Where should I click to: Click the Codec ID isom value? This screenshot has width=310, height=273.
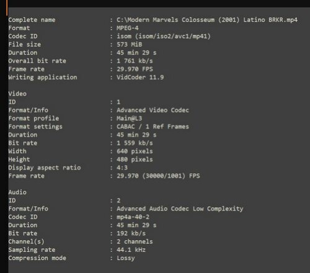[164, 36]
